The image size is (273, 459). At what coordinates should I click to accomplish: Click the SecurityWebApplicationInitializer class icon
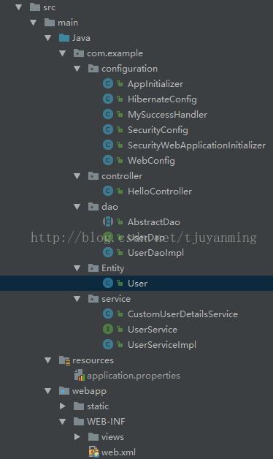108,145
